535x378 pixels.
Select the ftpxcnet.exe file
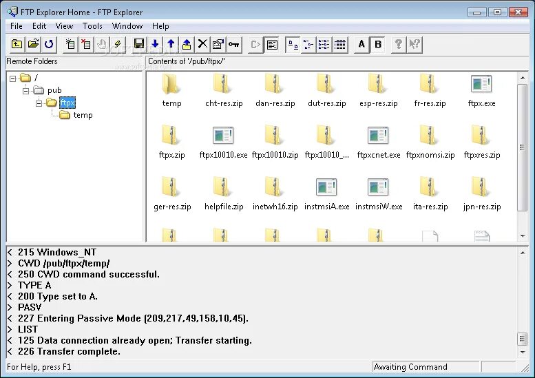[379, 143]
